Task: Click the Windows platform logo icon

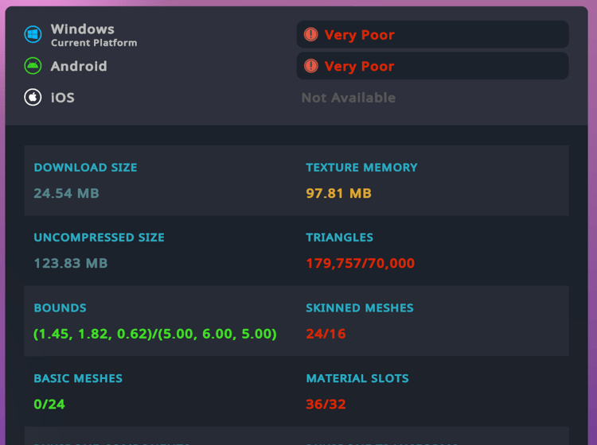Action: click(33, 35)
